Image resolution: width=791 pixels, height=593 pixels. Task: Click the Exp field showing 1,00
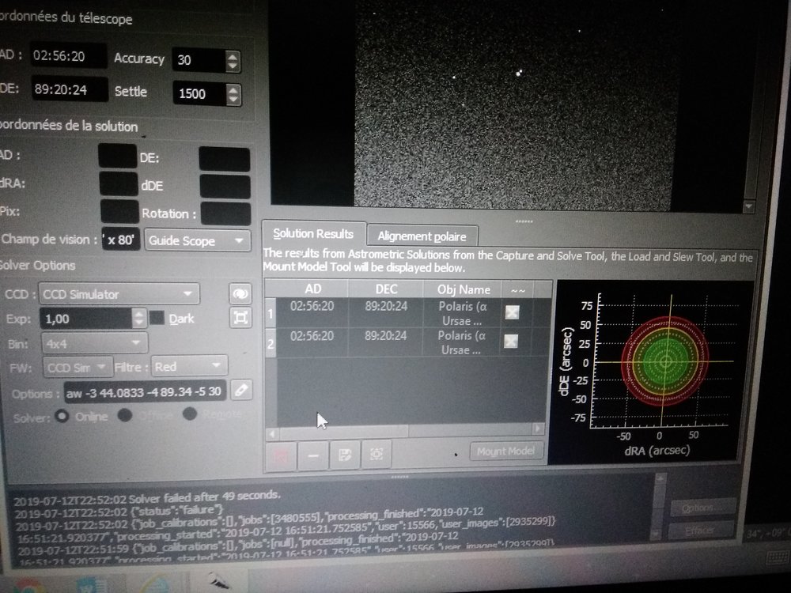[85, 319]
